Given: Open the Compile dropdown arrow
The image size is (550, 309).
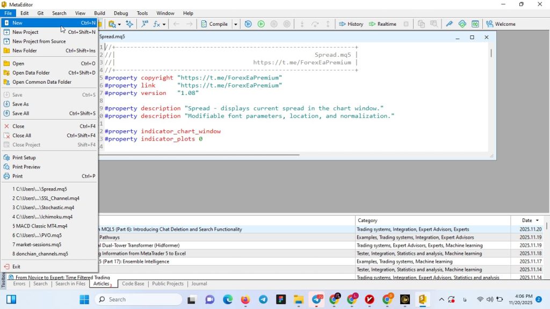Looking at the screenshot, I should [x=236, y=24].
